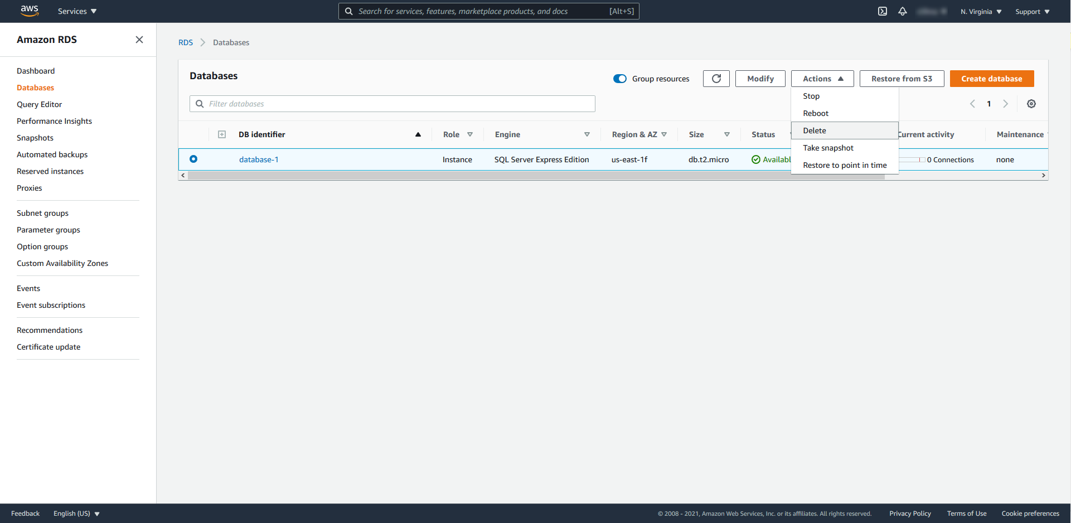Open Custom Availability Zones

pyautogui.click(x=62, y=263)
